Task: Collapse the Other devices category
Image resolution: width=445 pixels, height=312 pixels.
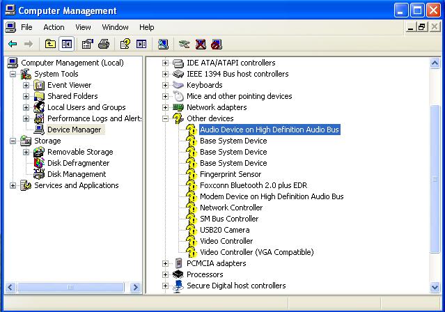Action: click(166, 118)
